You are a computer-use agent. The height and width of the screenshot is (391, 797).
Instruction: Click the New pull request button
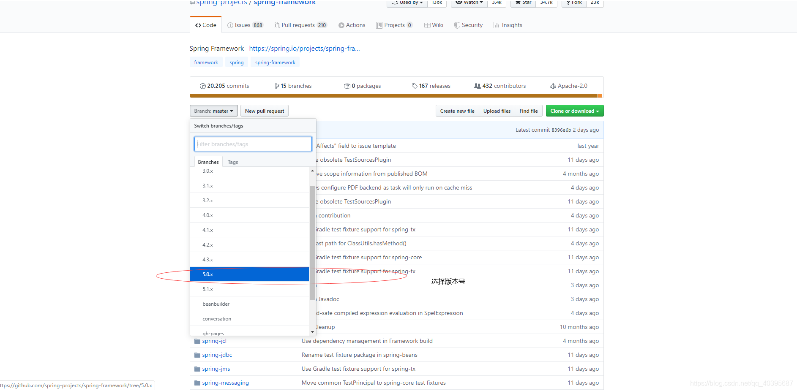(x=265, y=111)
